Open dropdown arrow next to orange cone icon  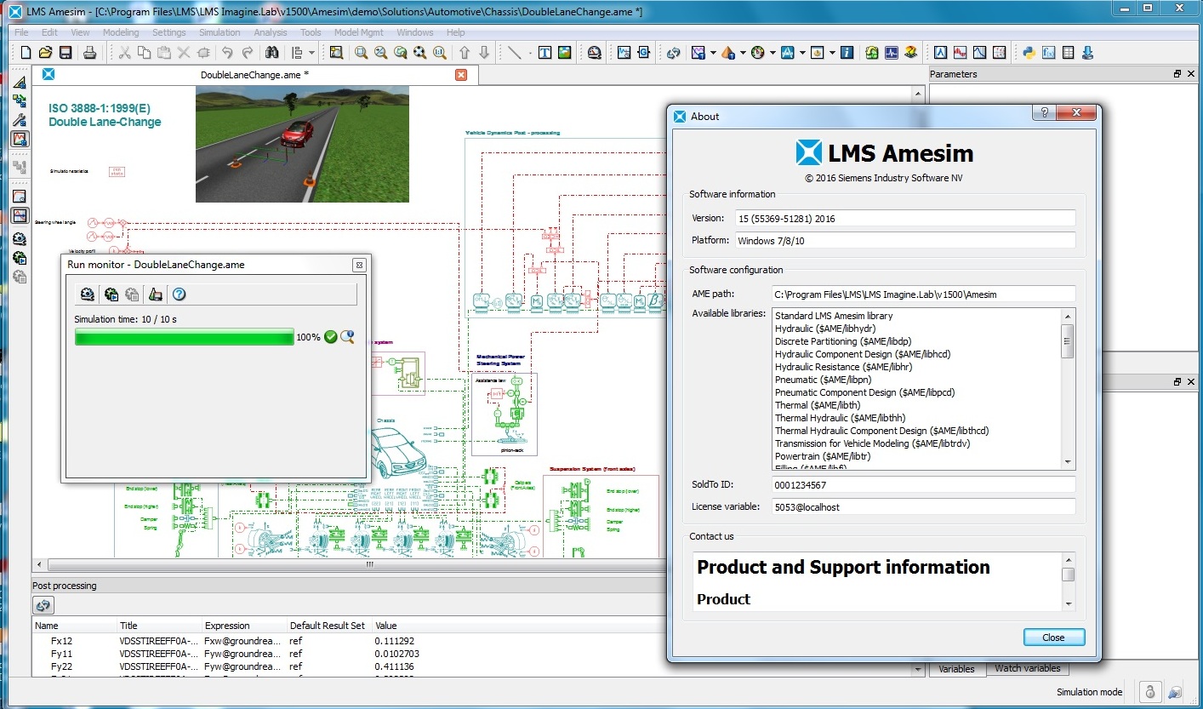tap(743, 53)
